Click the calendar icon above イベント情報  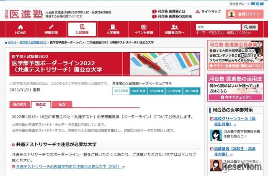[144, 27]
